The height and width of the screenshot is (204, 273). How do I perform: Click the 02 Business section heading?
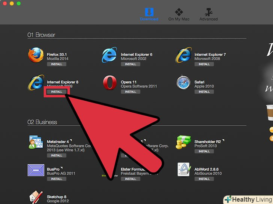coord(42,122)
